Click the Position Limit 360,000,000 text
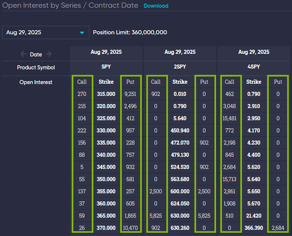This screenshot has height=236, width=292. pyautogui.click(x=130, y=33)
